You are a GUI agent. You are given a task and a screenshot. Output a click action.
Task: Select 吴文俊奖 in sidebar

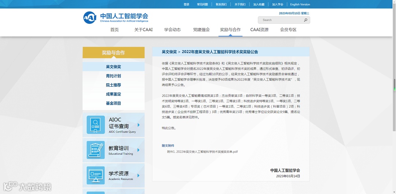pyautogui.click(x=114, y=67)
